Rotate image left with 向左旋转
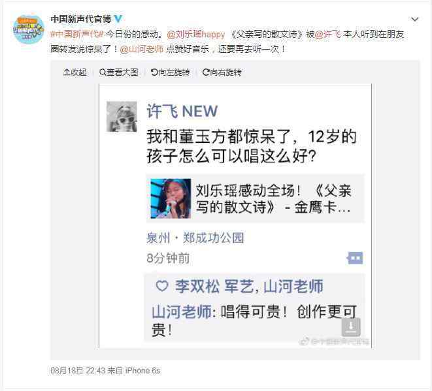432x391 pixels. tap(171, 72)
